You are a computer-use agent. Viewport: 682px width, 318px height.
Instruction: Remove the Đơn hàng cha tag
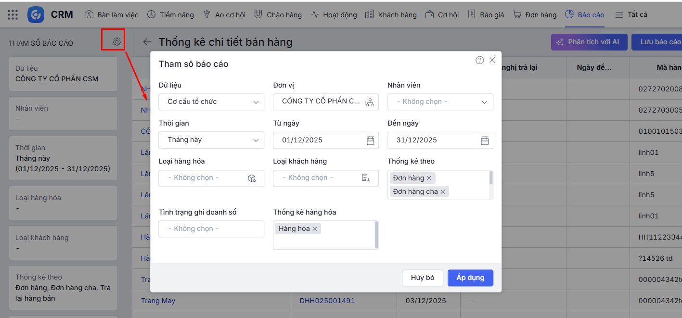443,191
